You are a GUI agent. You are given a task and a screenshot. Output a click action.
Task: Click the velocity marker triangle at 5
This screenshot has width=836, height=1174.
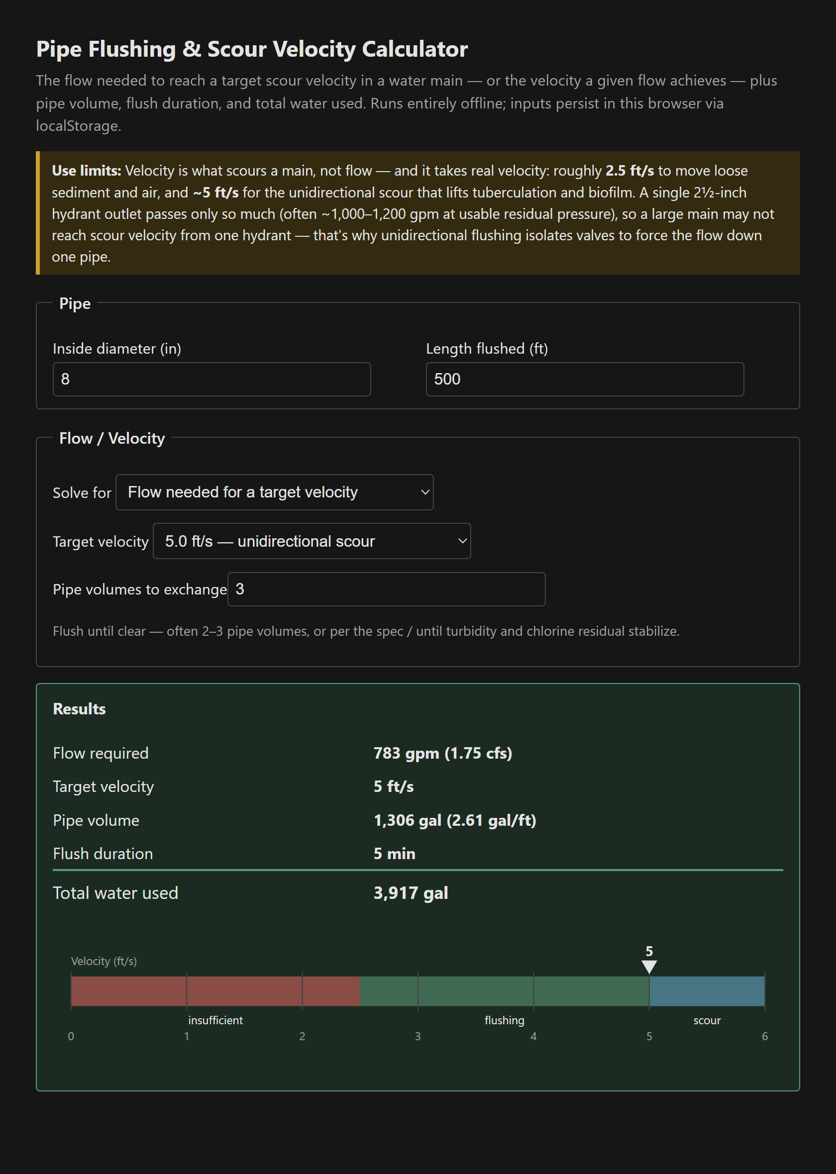[649, 967]
